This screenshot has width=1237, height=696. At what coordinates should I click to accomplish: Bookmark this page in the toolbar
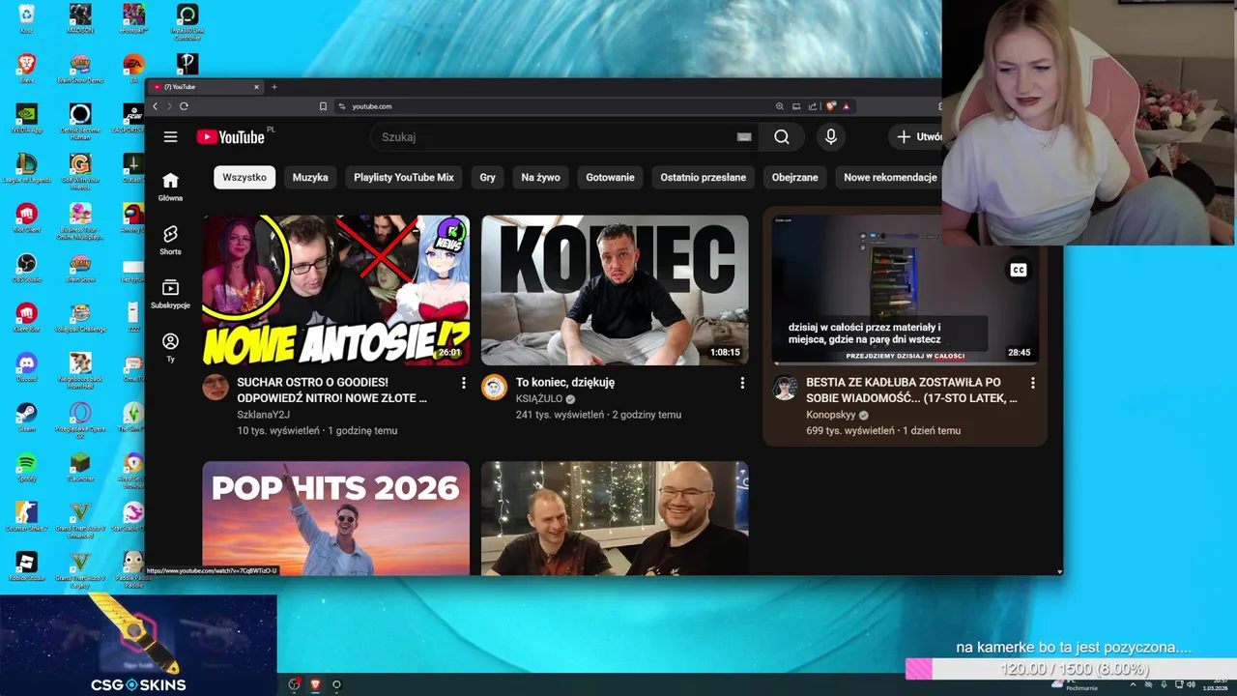click(323, 106)
